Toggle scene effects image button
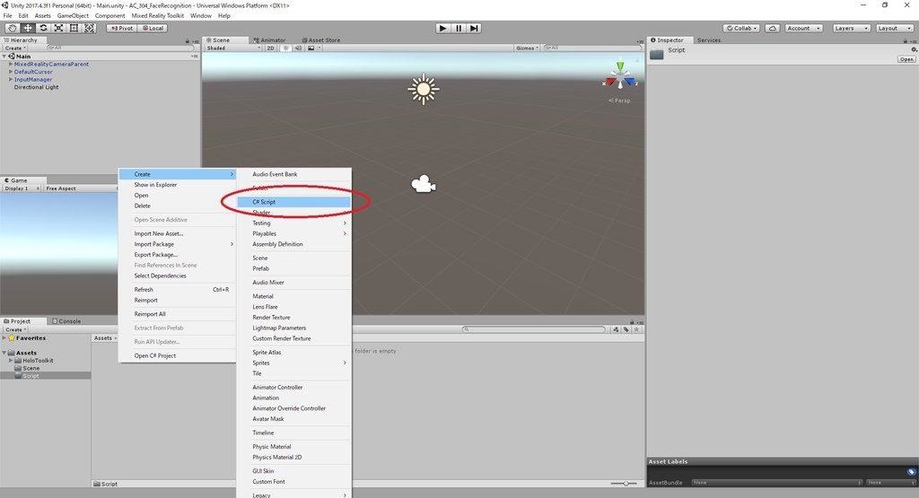Screen dimensions: 919x498 click(x=313, y=48)
